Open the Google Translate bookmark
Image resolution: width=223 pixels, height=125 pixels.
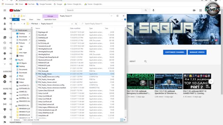[44, 4]
